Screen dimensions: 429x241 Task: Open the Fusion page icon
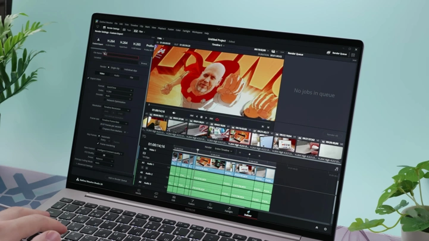click(x=192, y=201)
